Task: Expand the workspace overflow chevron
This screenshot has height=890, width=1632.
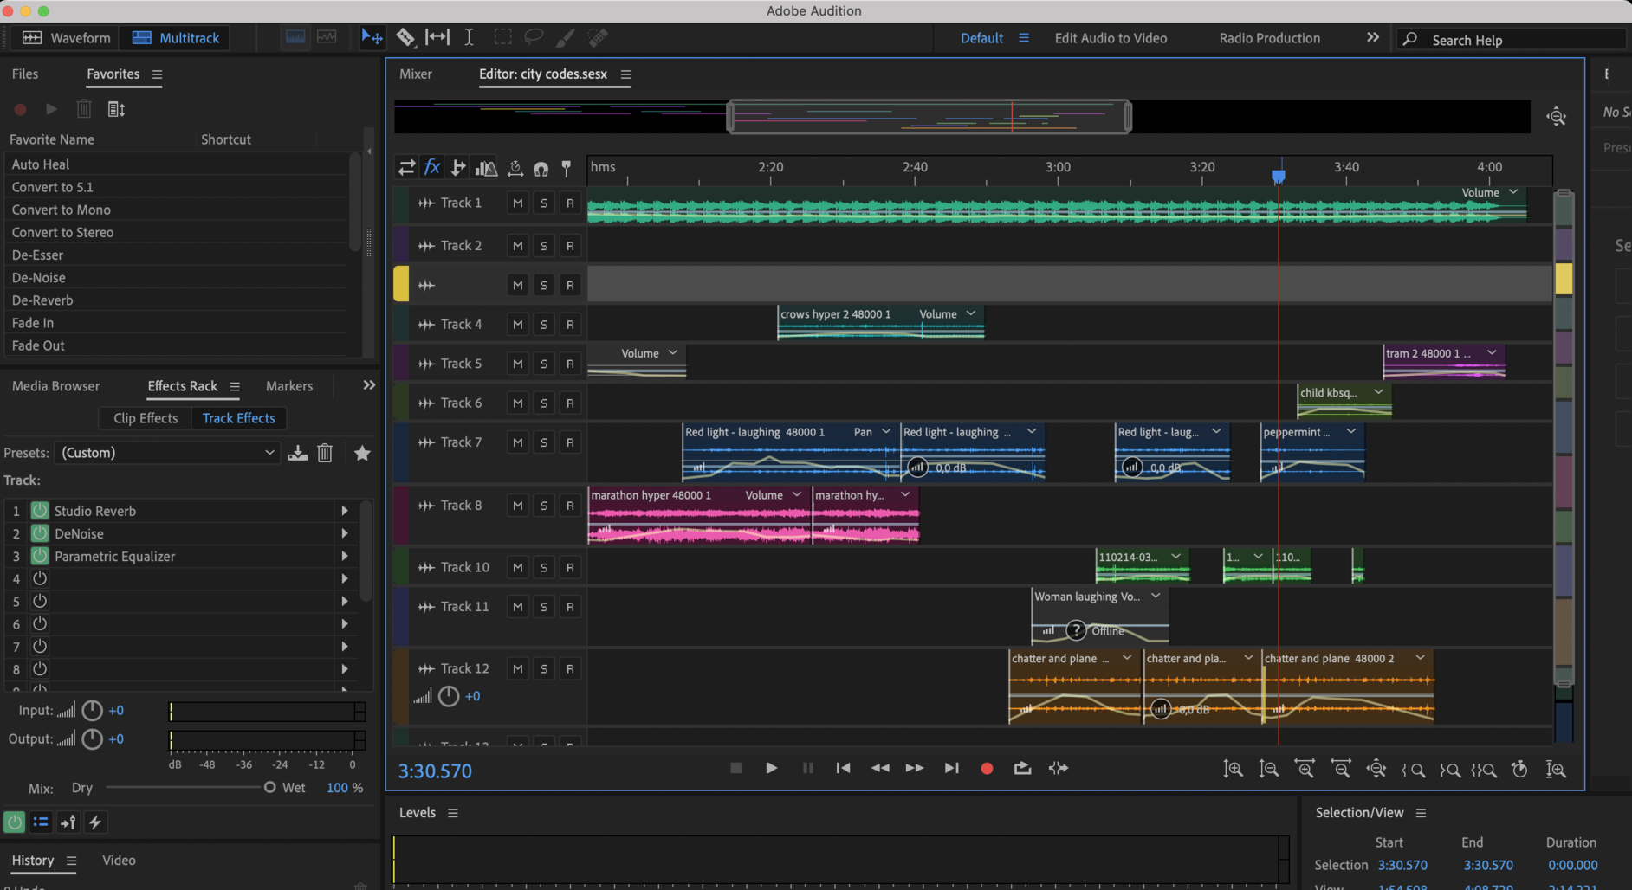Action: pyautogui.click(x=1372, y=37)
